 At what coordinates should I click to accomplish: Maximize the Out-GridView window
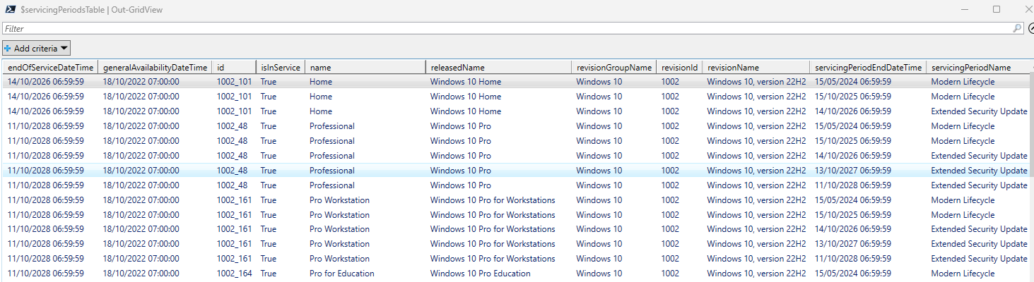tap(997, 9)
